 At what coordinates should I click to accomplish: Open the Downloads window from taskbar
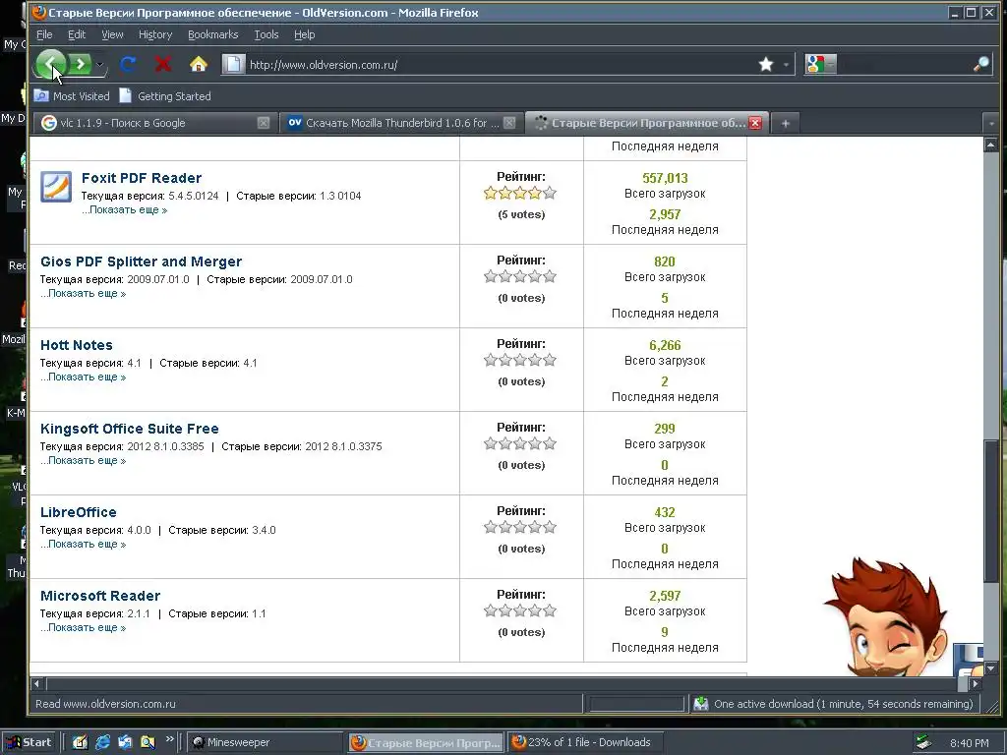pos(583,742)
